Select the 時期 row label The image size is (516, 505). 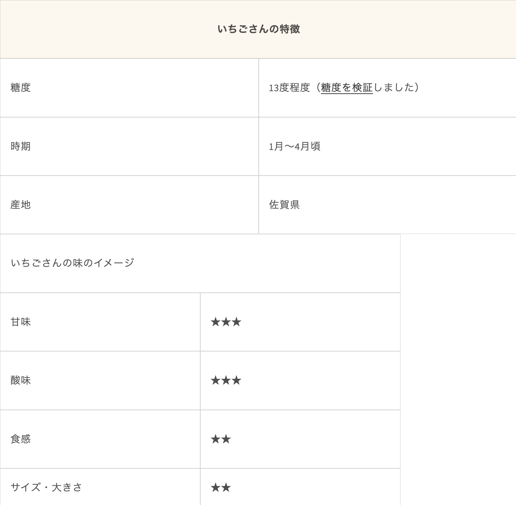[21, 146]
